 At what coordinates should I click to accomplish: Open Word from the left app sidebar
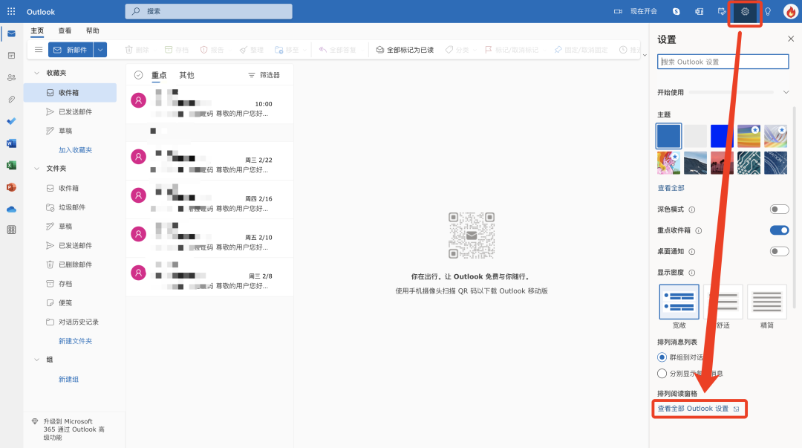(10, 143)
